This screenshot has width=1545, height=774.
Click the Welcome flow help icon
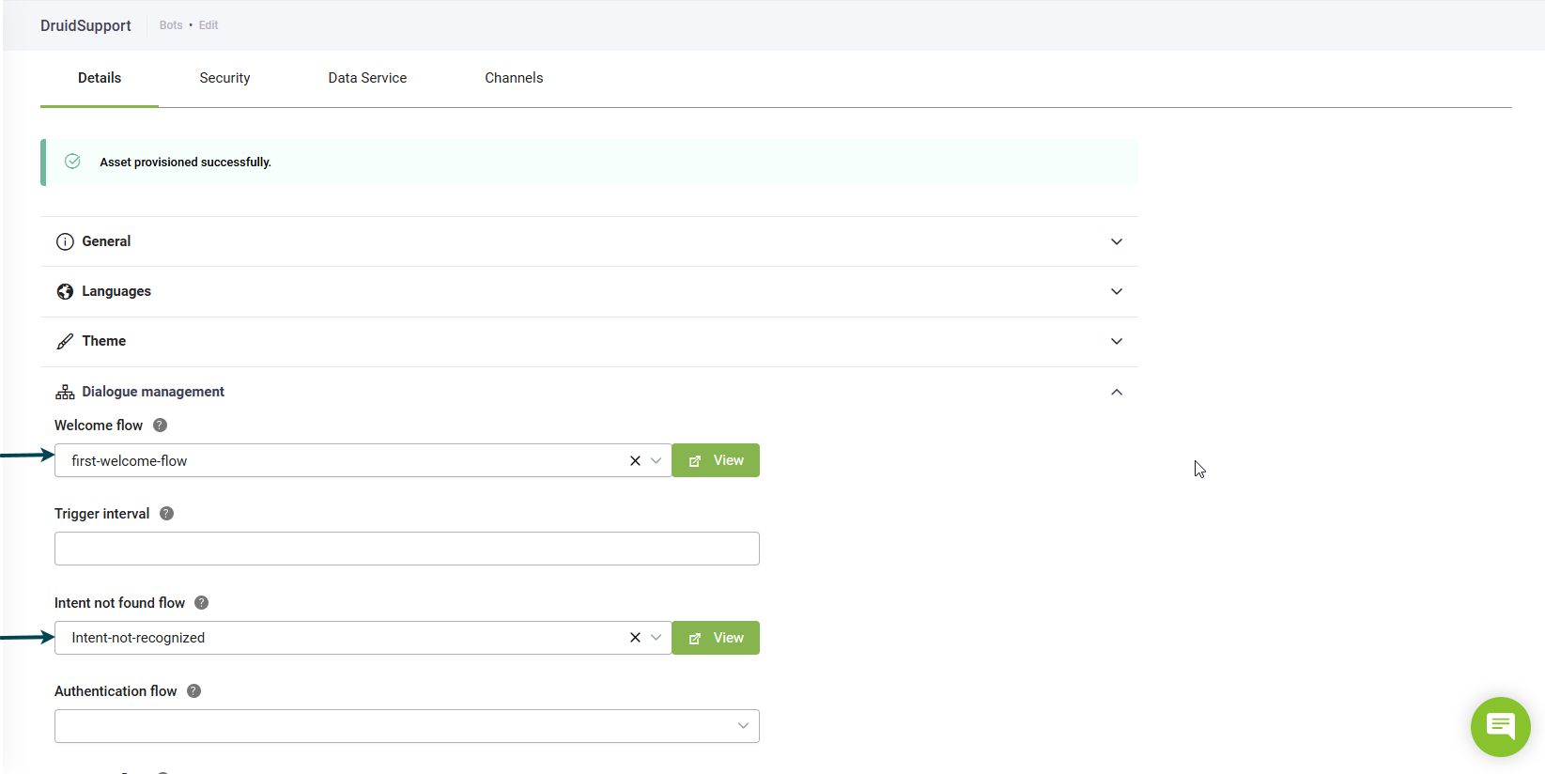pos(160,426)
